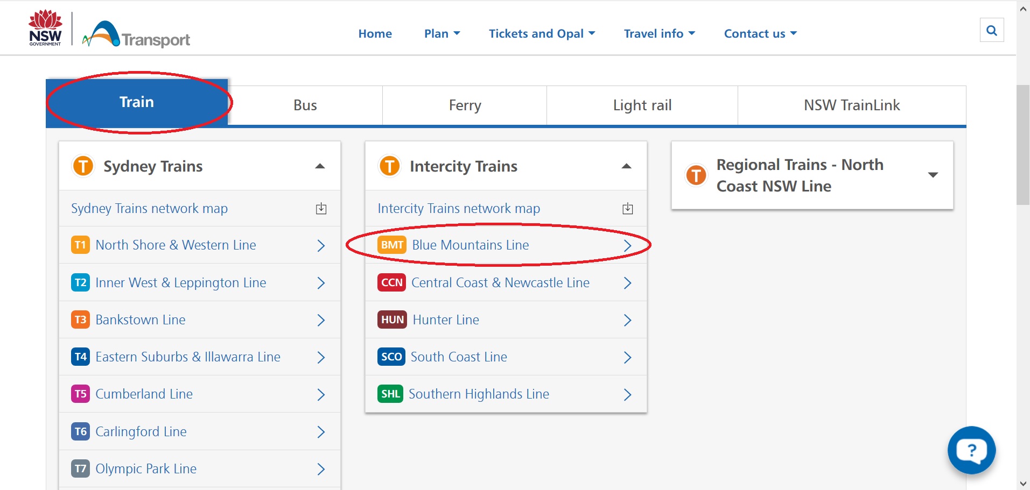Viewport: 1030px width, 490px height.
Task: Click the SCO South Coast badge
Action: coord(391,357)
